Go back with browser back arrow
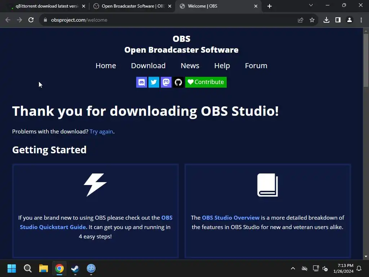This screenshot has width=369, height=277. click(8, 20)
